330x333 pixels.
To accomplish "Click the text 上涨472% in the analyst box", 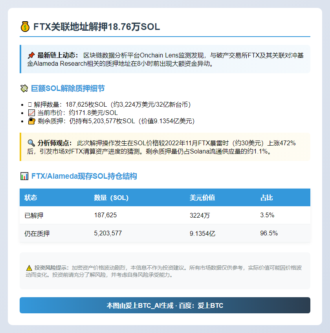I will pos(281,143).
